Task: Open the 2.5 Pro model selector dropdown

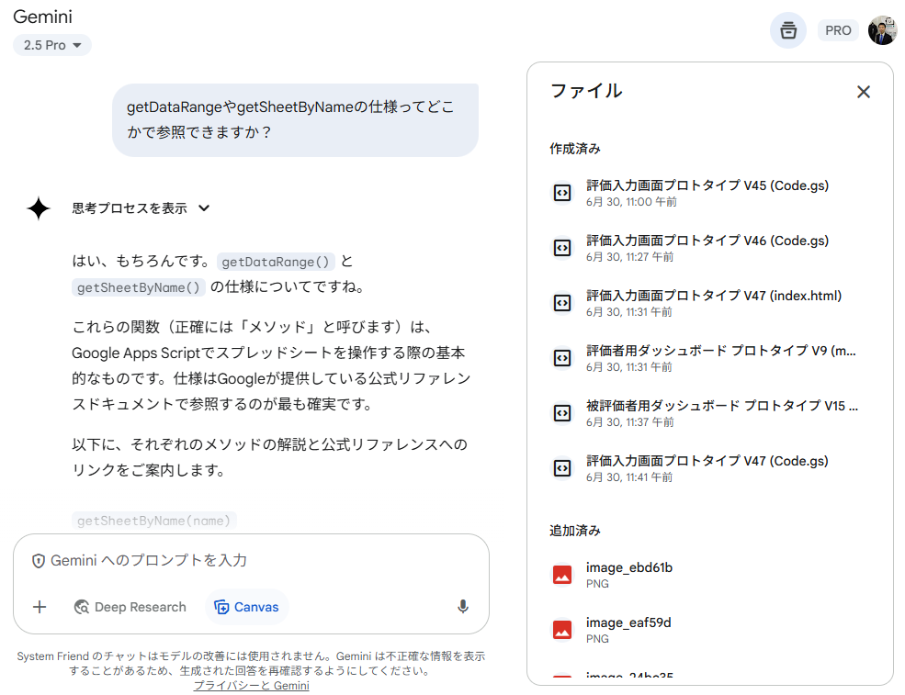Action: (x=52, y=45)
